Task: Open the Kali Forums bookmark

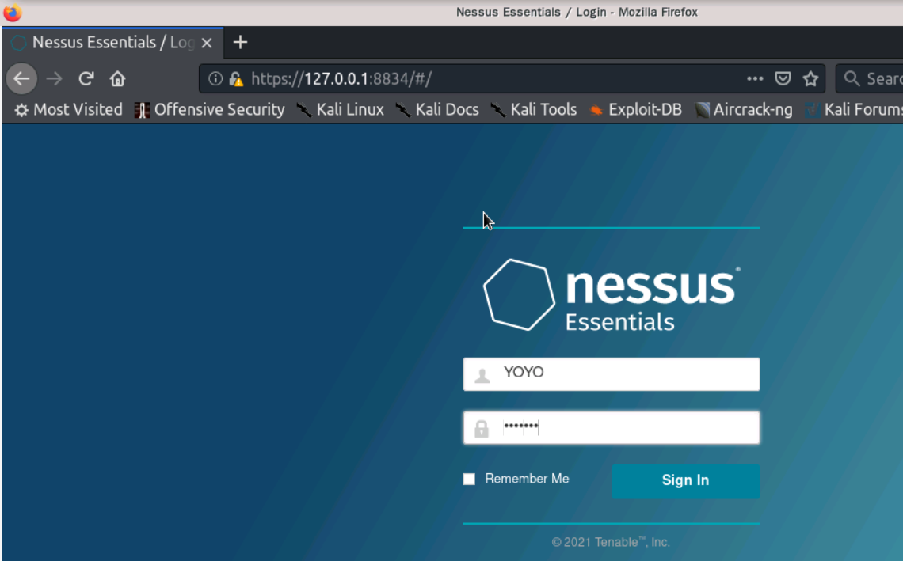Action: click(853, 110)
